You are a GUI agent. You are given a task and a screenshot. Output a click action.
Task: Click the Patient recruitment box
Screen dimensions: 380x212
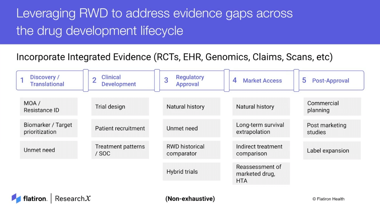[x=120, y=128]
